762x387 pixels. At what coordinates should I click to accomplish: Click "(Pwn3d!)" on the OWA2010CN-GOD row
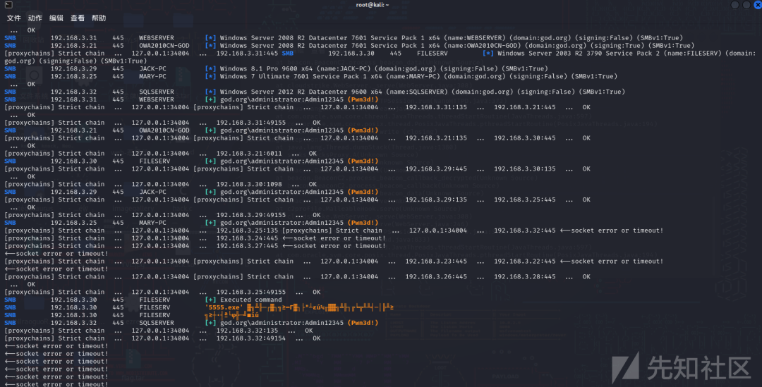(x=363, y=130)
